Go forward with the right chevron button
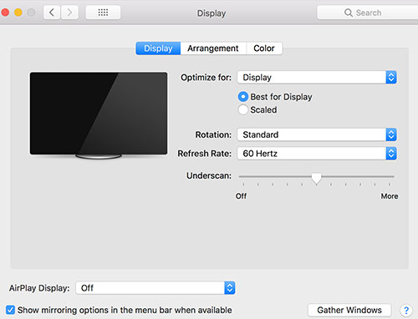Screen dimensions: 418x319 coord(69,13)
